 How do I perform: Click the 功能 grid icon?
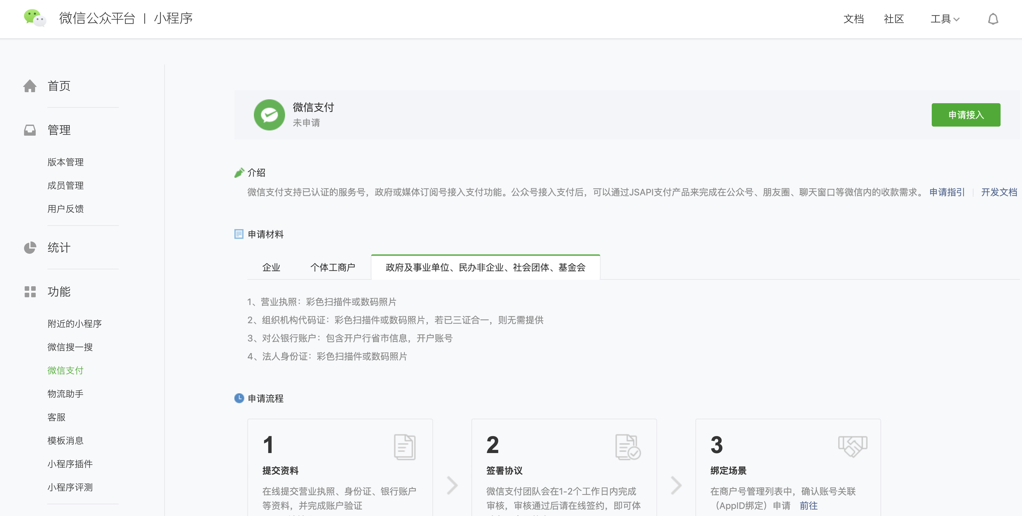click(30, 292)
